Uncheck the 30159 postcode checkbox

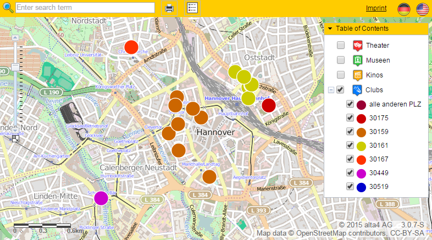tap(350, 131)
